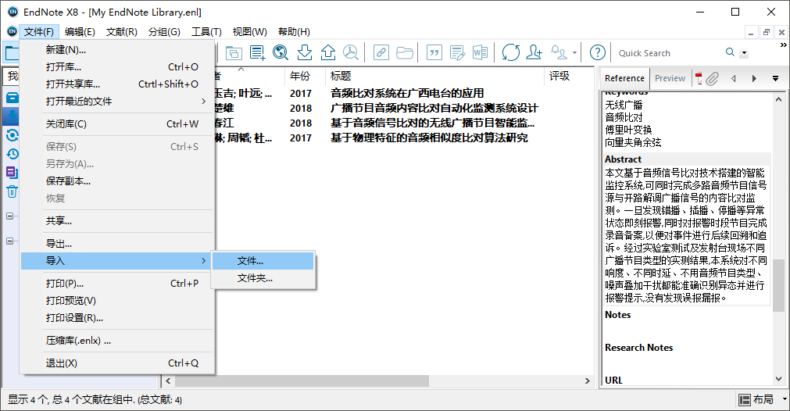The image size is (790, 411).
Task: Click the Sync Status sidebar icon
Action: tap(12, 135)
